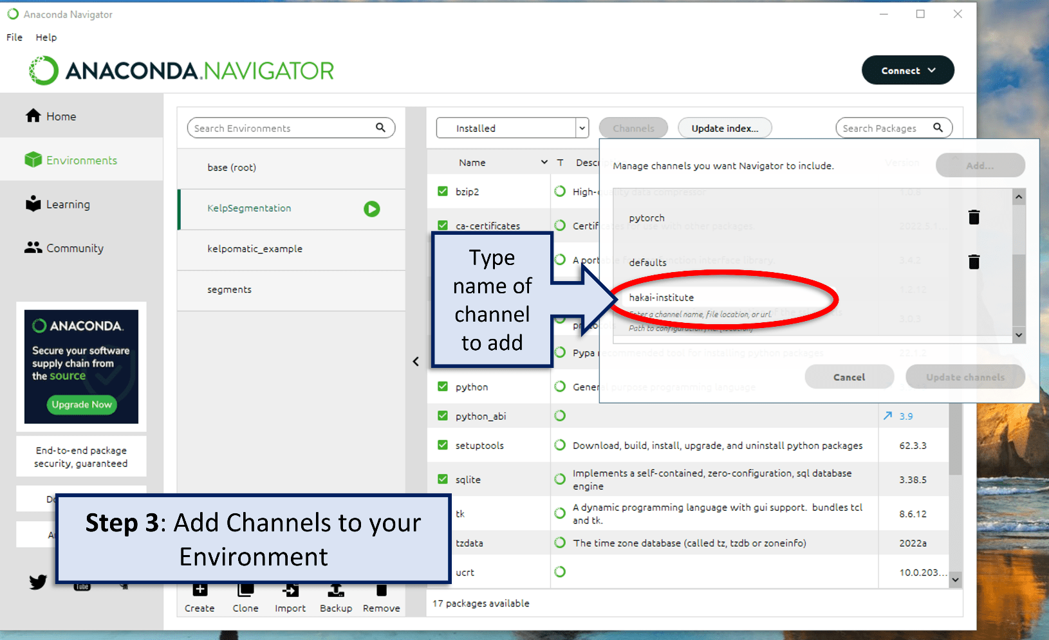Viewport: 1049px width, 640px height.
Task: Toggle the bzip2 package checkbox
Action: [443, 191]
